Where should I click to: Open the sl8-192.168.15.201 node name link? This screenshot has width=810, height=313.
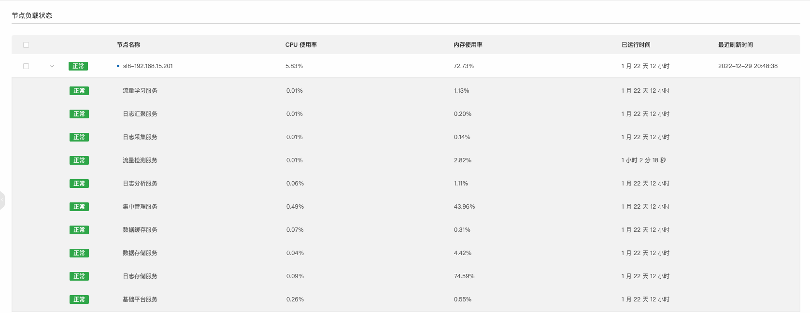pyautogui.click(x=148, y=66)
